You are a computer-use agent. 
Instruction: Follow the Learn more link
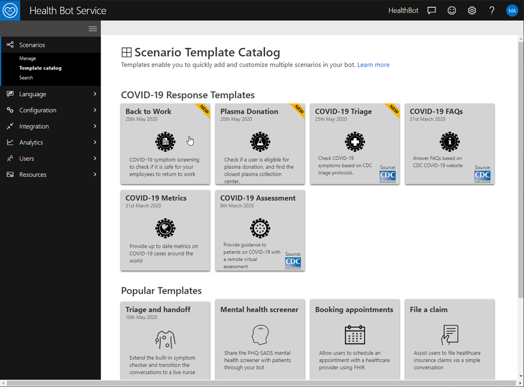coord(373,65)
